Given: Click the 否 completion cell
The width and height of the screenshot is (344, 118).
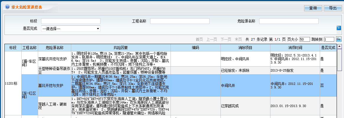Looking at the screenshot, I should (328, 85).
